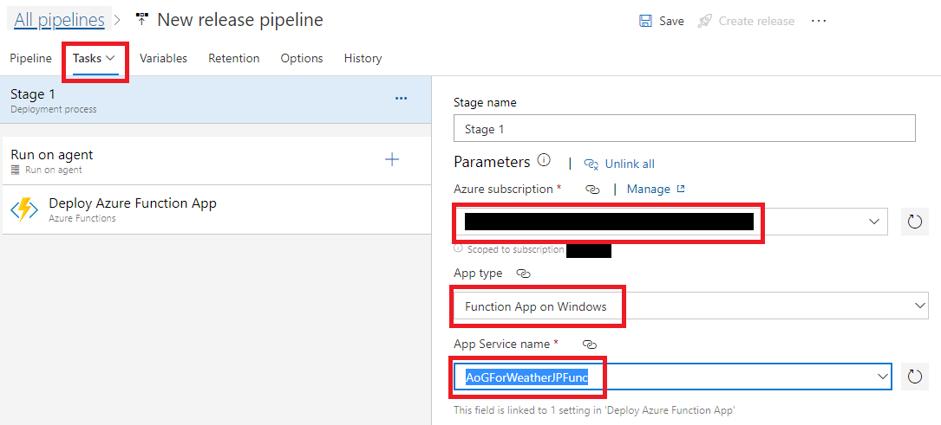Click the Stage name input field
This screenshot has height=425, width=941.
(683, 129)
